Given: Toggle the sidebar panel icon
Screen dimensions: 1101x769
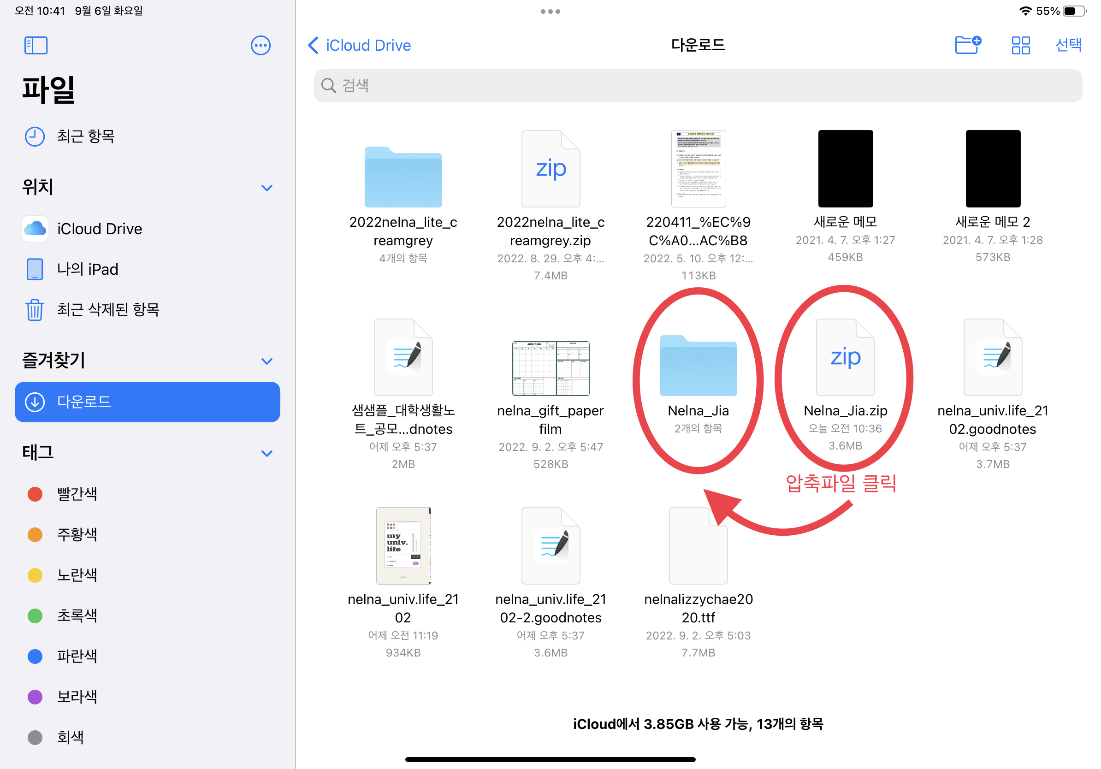Looking at the screenshot, I should point(36,46).
